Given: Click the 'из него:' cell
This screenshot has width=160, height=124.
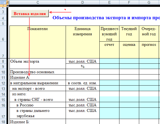Looking at the screenshot, I should [38, 94].
